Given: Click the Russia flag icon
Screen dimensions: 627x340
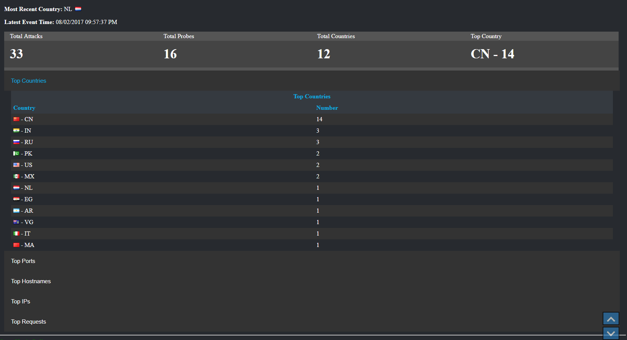Looking at the screenshot, I should pyautogui.click(x=16, y=142).
